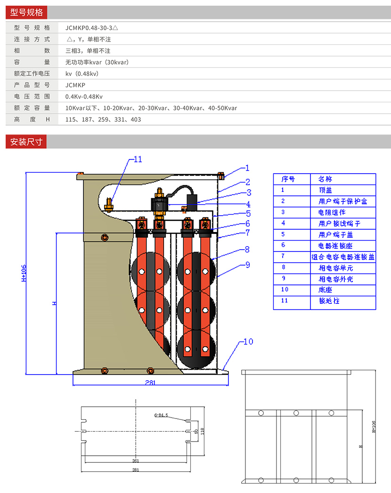This screenshot has width=391, height=493.
Task: Click callout number 5 in the diagram
Action: click(248, 213)
